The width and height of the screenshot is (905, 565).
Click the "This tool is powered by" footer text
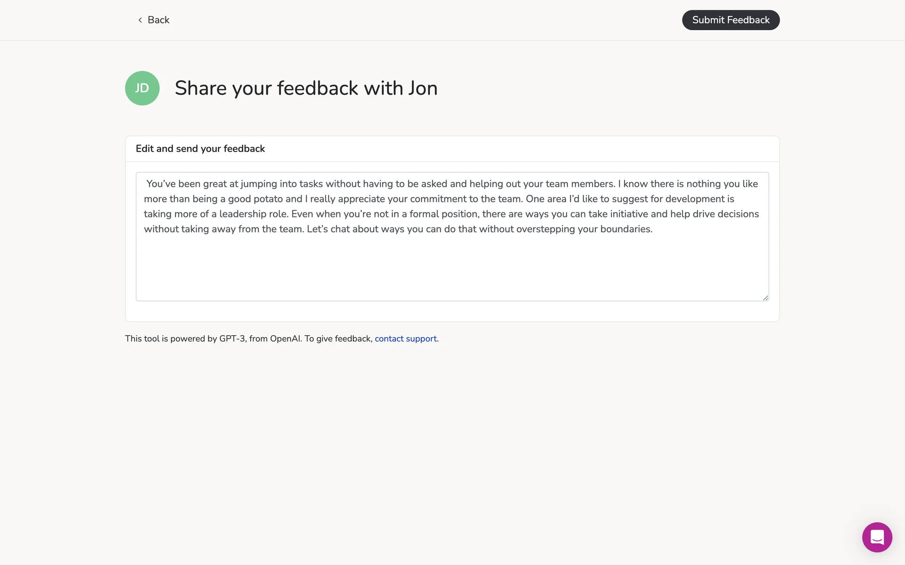(171, 339)
